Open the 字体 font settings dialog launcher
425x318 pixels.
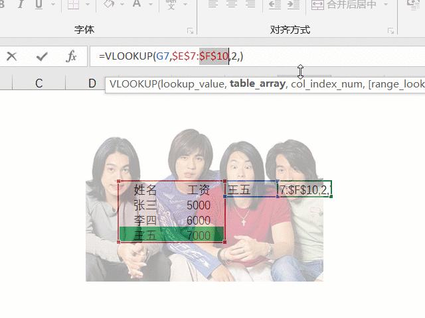(191, 31)
